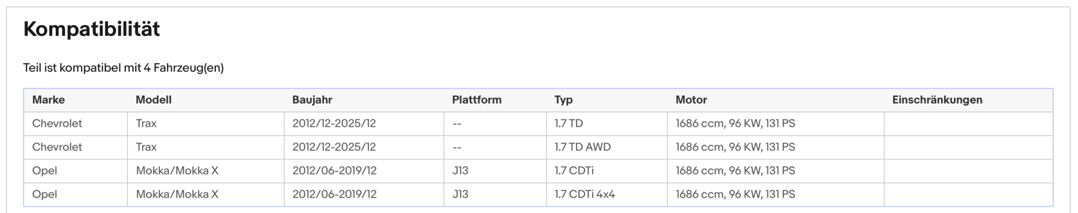Click Mokka/Mokka X in the last row
Screen dimensions: 1078x213
[x=177, y=195]
